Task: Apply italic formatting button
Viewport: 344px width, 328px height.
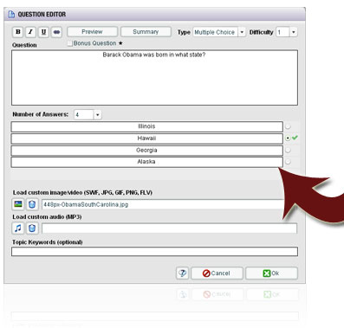Action: (x=30, y=32)
